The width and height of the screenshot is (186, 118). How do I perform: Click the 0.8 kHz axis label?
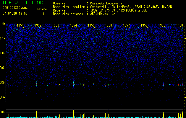tap(2, 83)
